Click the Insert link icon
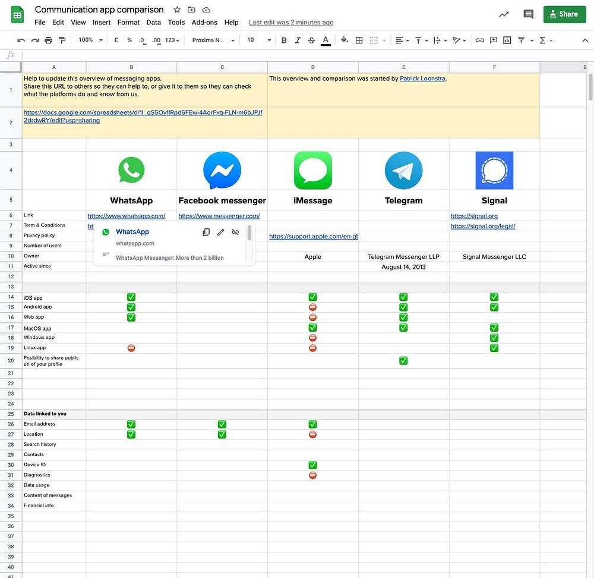Image resolution: width=594 pixels, height=578 pixels. 479,40
